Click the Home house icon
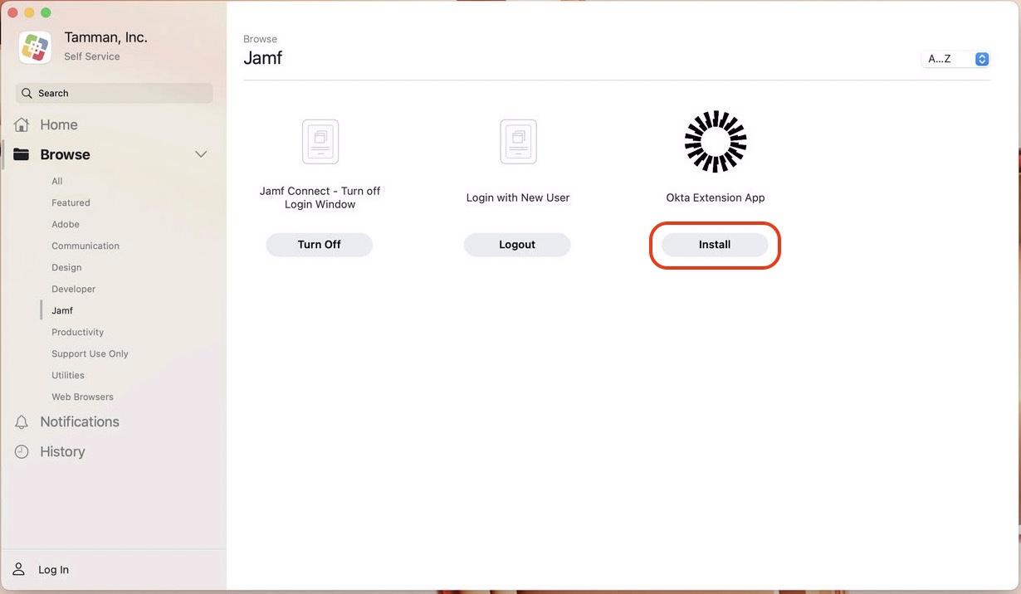Viewport: 1021px width, 594px height. click(22, 124)
